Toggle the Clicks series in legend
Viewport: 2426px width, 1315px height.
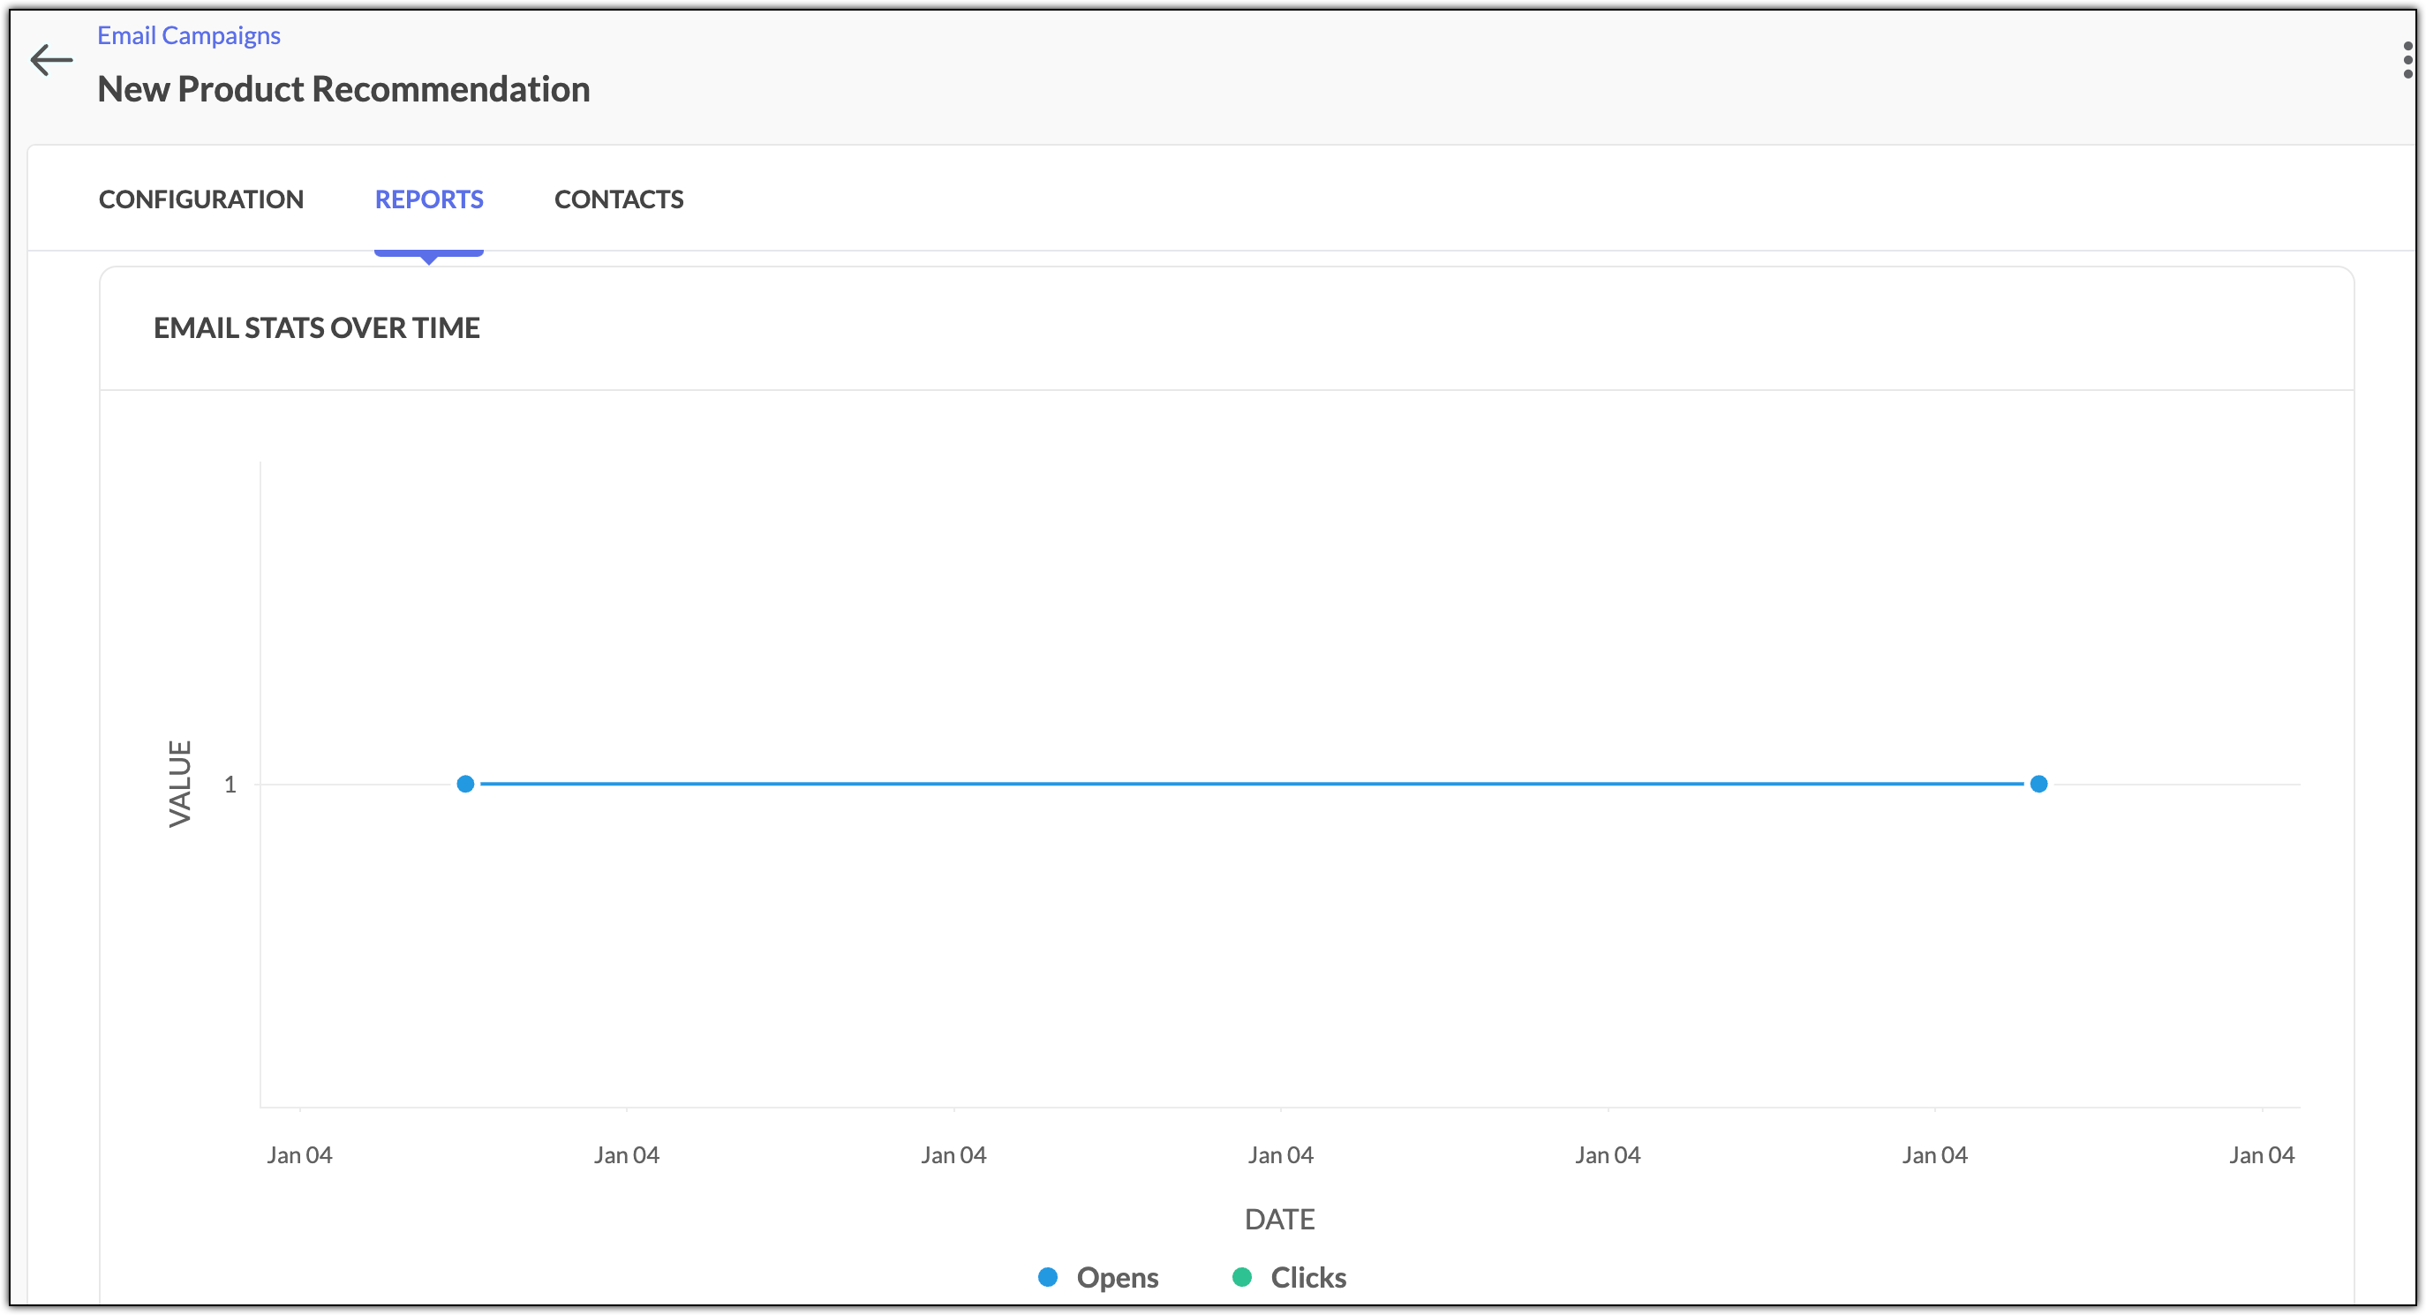tap(1289, 1277)
